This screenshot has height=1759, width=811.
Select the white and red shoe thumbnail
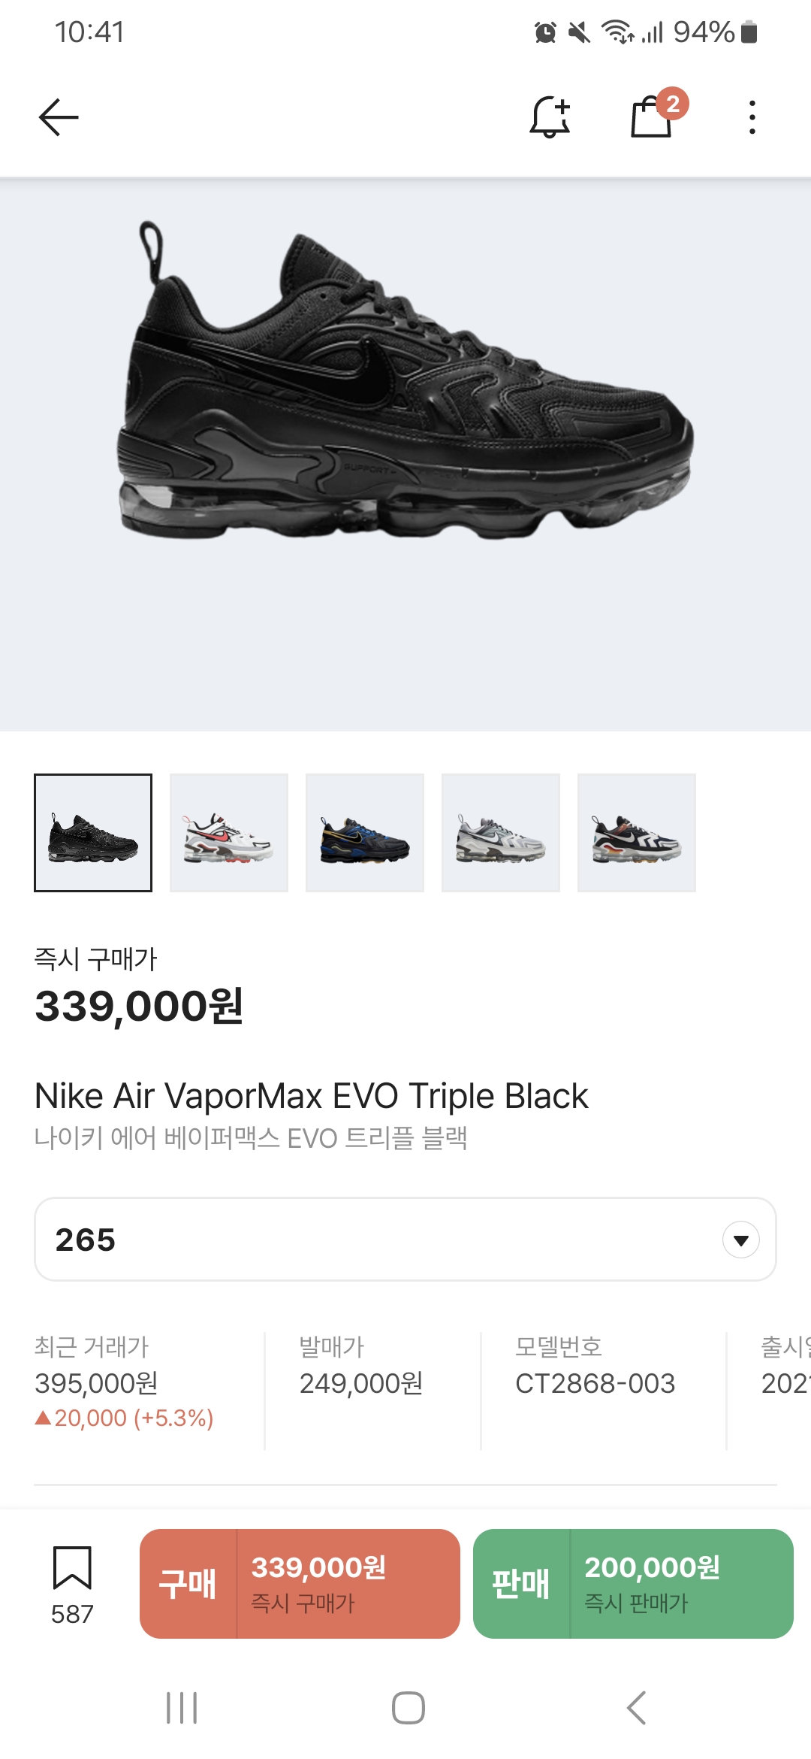pos(229,833)
